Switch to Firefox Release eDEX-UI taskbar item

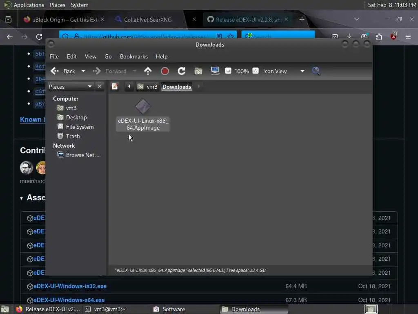[48, 309]
